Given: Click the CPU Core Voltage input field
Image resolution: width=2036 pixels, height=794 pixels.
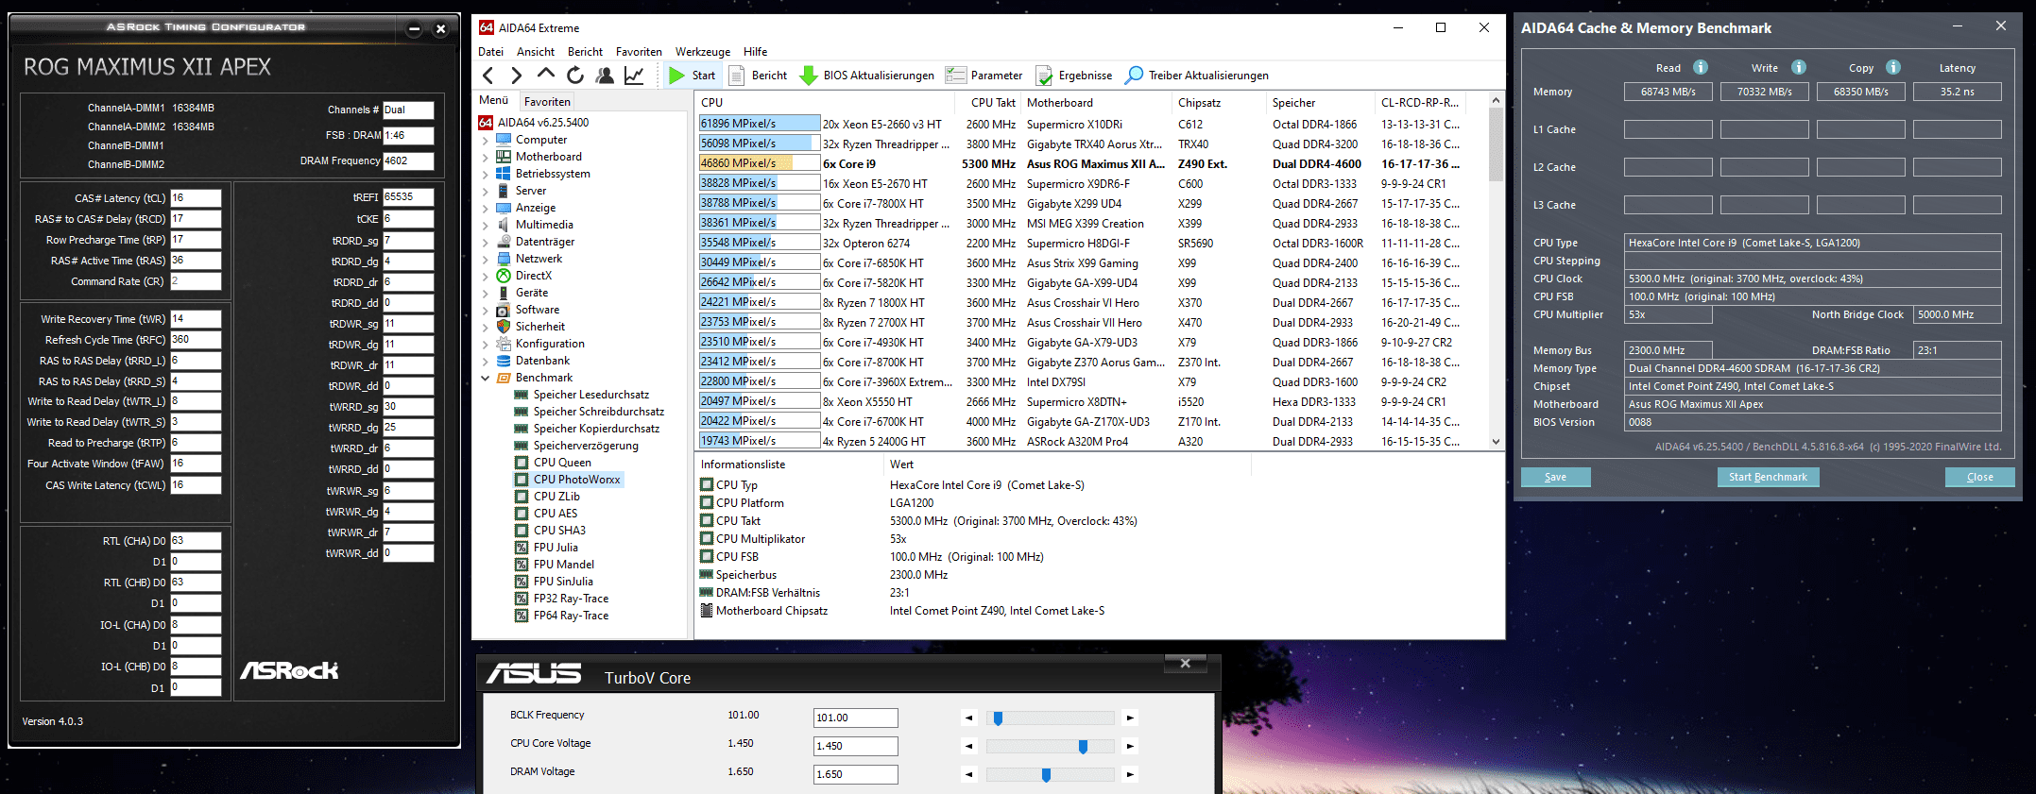Looking at the screenshot, I should (x=855, y=746).
